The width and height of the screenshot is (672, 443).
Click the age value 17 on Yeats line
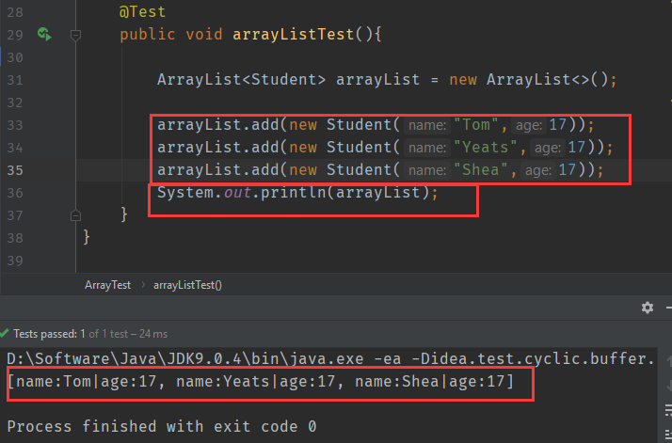tap(576, 148)
